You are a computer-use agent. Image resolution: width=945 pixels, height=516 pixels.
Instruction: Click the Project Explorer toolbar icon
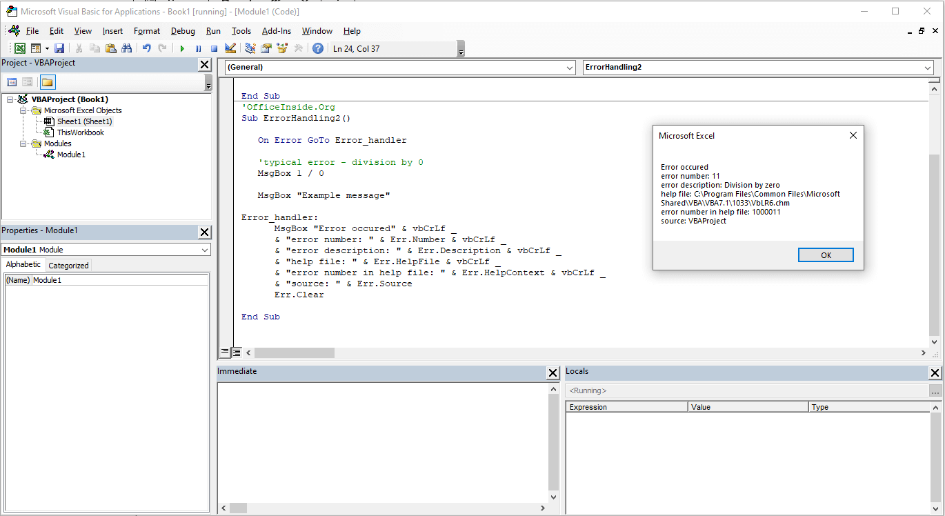[x=251, y=48]
